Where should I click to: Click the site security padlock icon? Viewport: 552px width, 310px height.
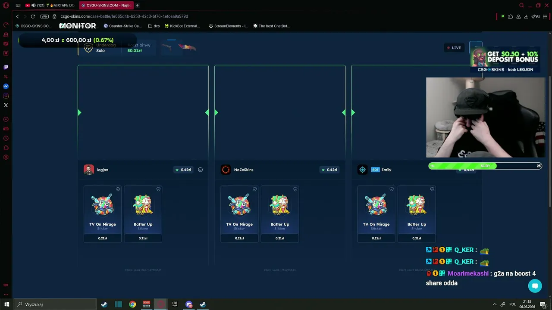pos(55,16)
